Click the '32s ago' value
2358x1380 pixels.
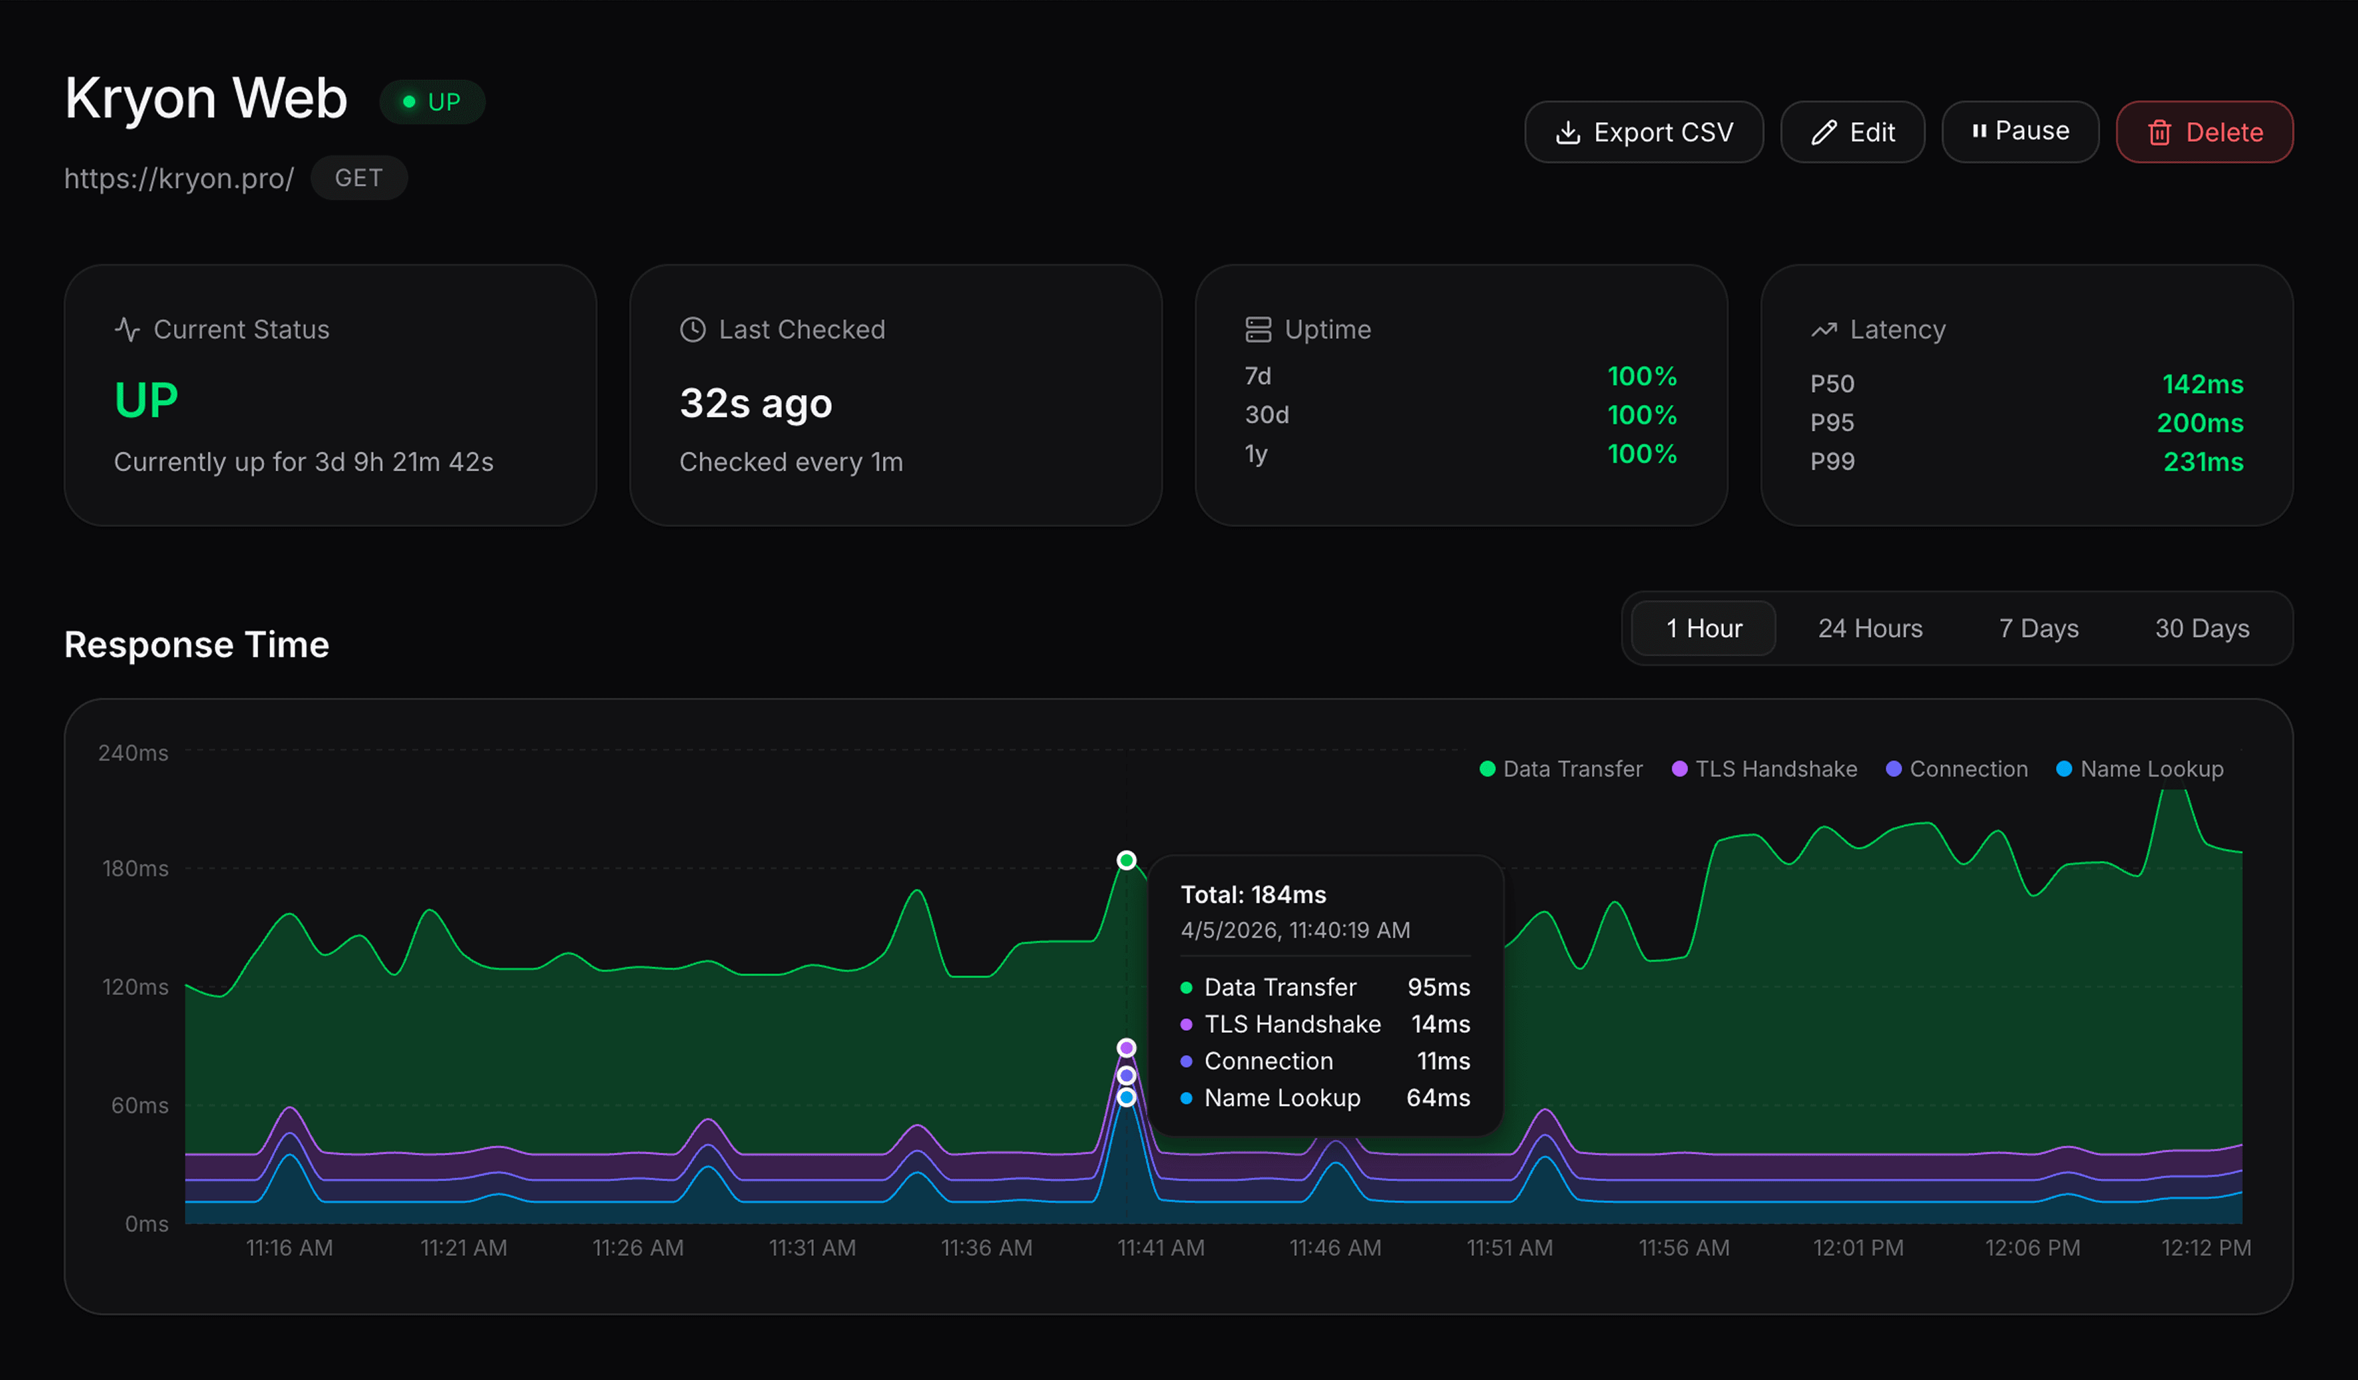pyautogui.click(x=756, y=403)
